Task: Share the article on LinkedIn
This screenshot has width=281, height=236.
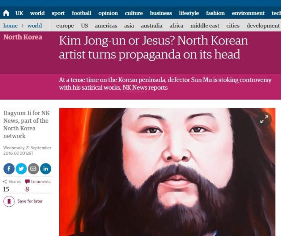Action: coord(46,169)
